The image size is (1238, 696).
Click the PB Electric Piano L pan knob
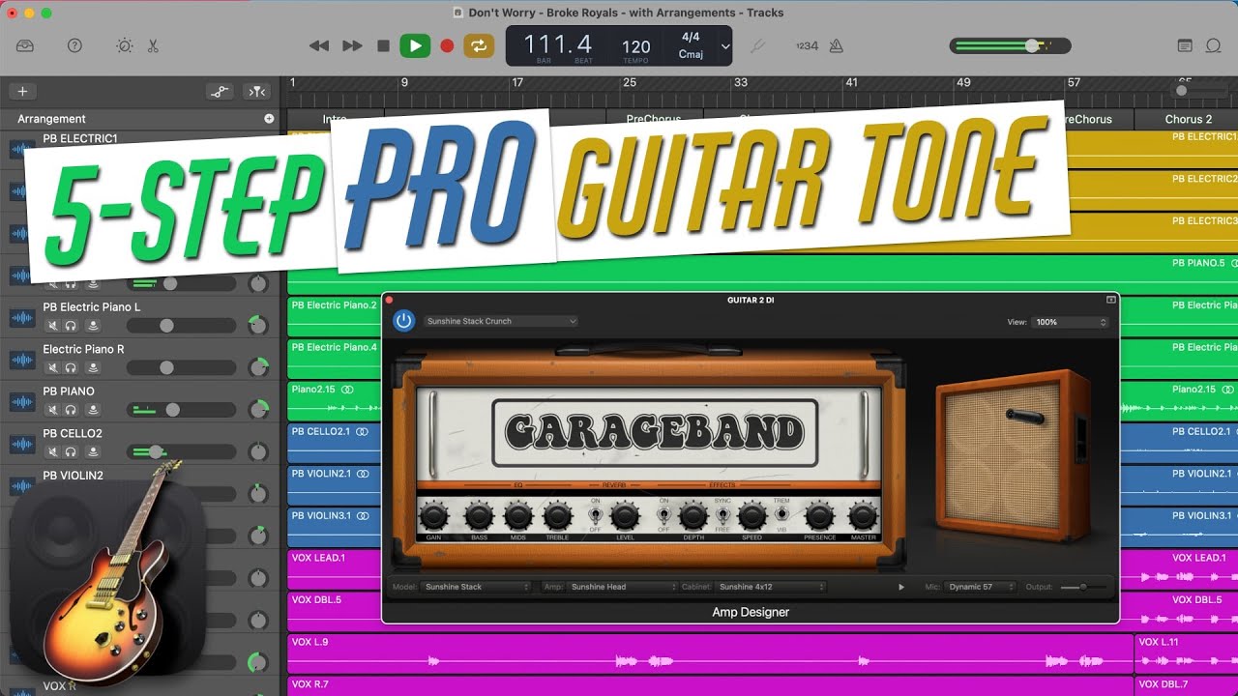click(258, 325)
